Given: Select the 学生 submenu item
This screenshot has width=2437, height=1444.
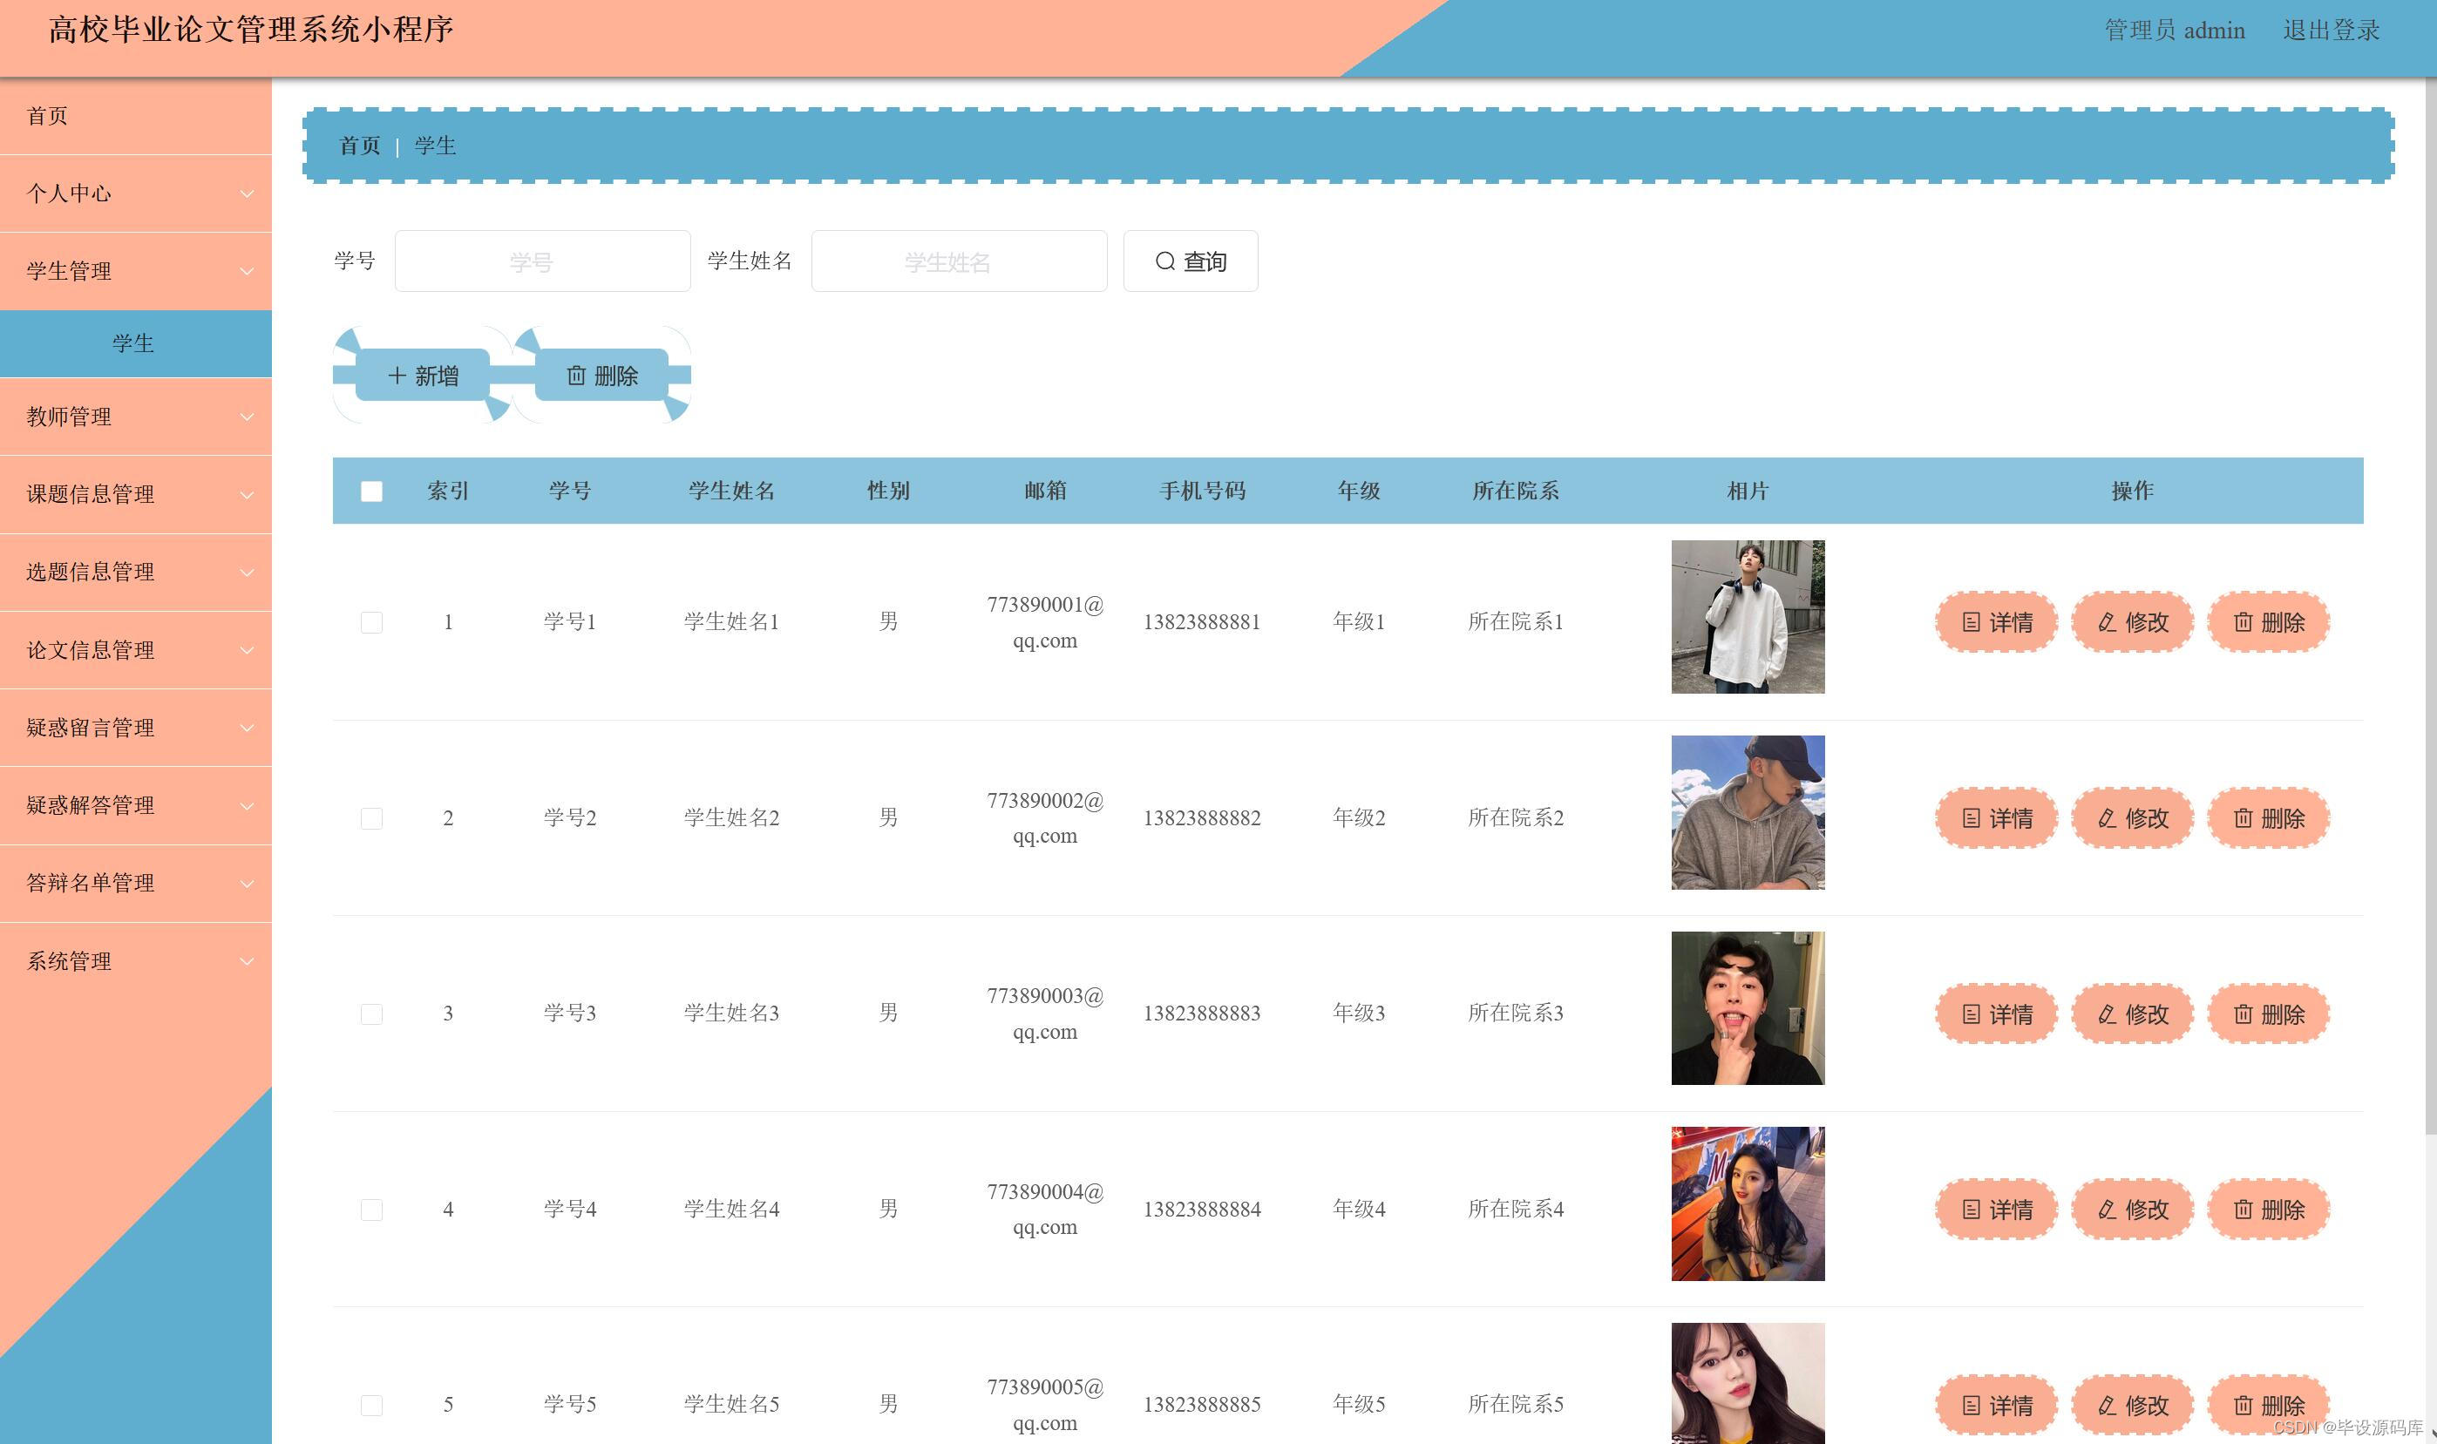Looking at the screenshot, I should [x=133, y=343].
